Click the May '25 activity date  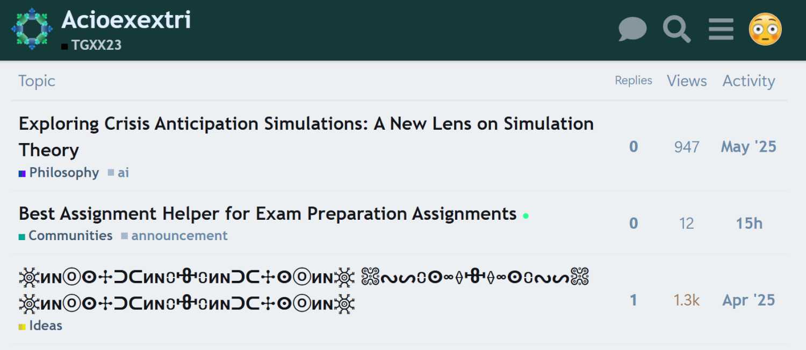click(749, 147)
